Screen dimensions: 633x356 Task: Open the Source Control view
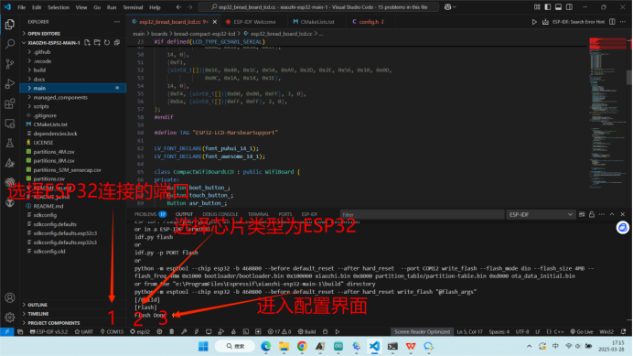pos(10,64)
